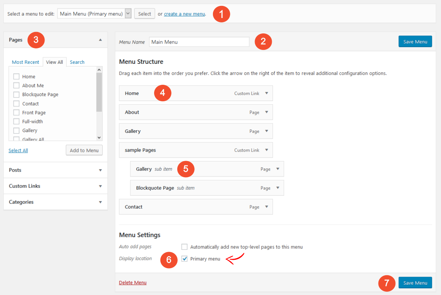Click the Contact menu item title
Viewport: 441px width, 295px height.
[x=134, y=207]
